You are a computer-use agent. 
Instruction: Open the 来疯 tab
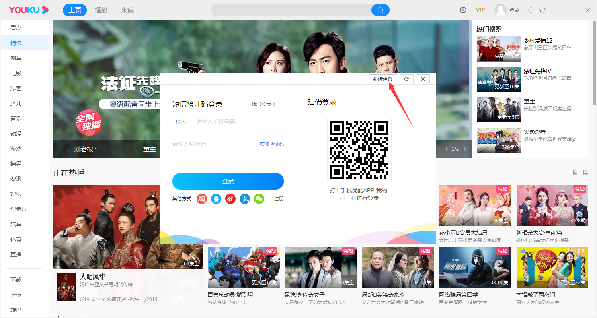click(x=127, y=10)
